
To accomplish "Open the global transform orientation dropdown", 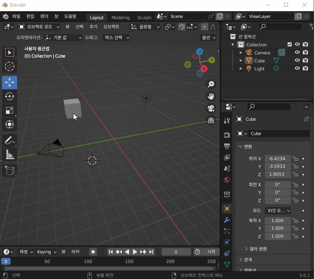I will [145, 27].
